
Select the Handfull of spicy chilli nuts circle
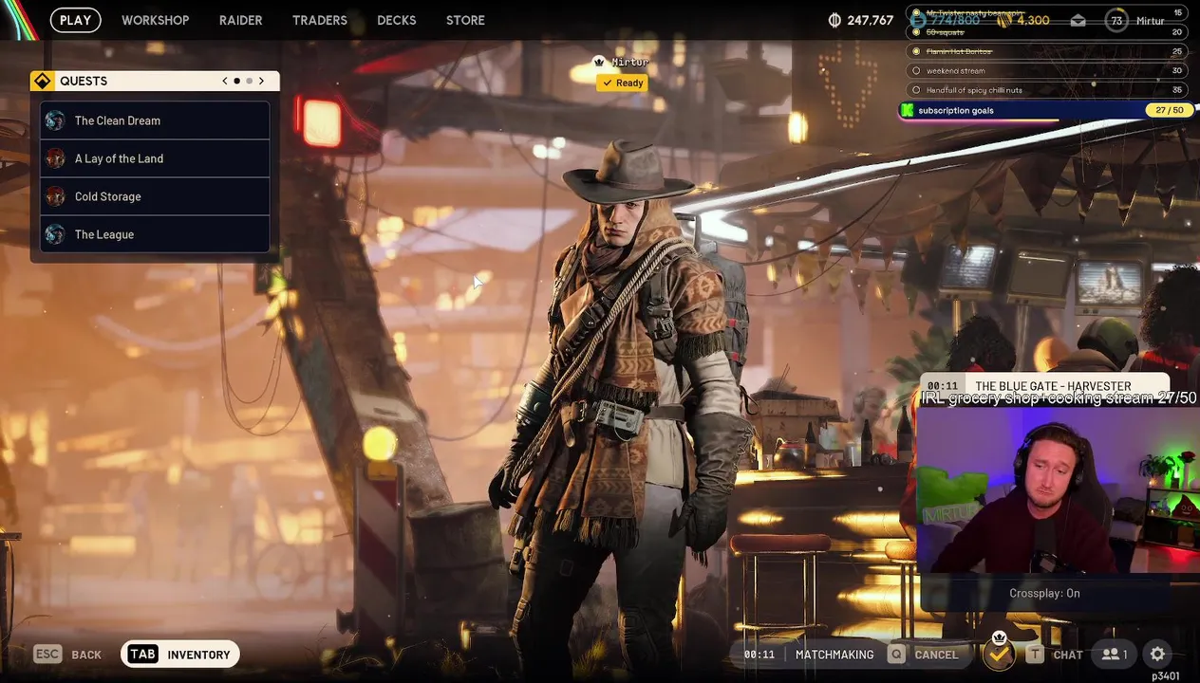click(916, 90)
